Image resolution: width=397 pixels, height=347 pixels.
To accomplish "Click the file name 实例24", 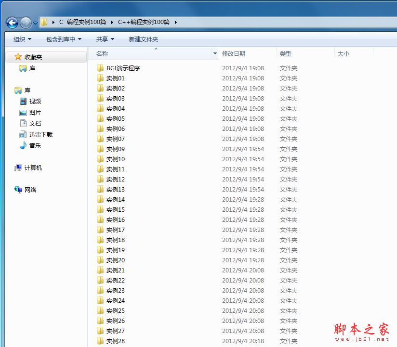I will [116, 301].
